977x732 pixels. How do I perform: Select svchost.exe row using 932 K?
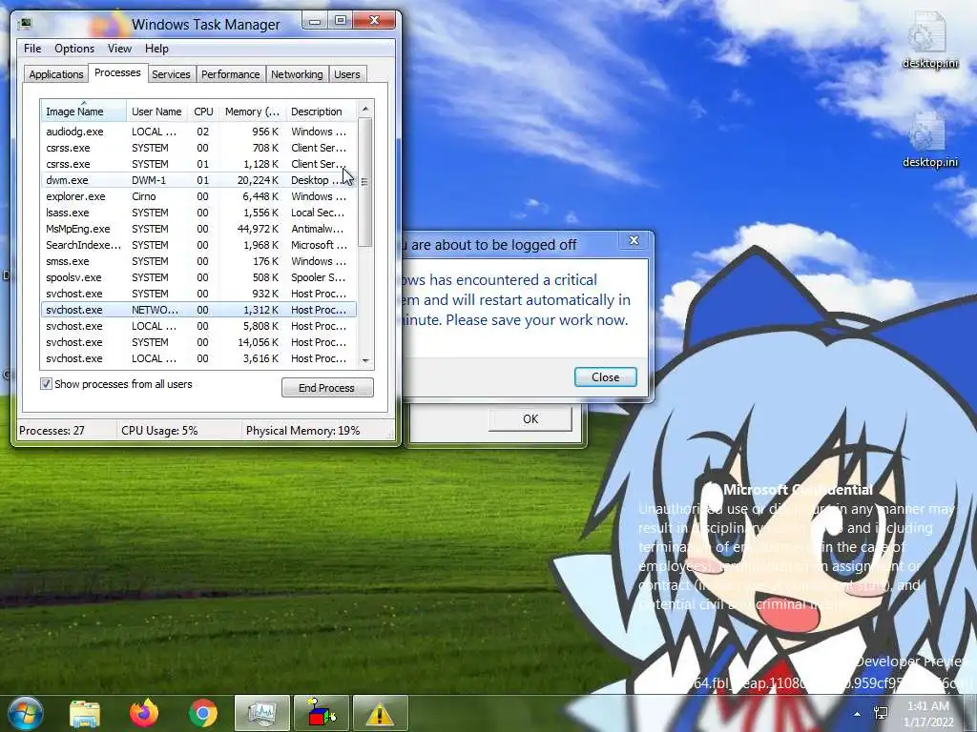coord(198,294)
